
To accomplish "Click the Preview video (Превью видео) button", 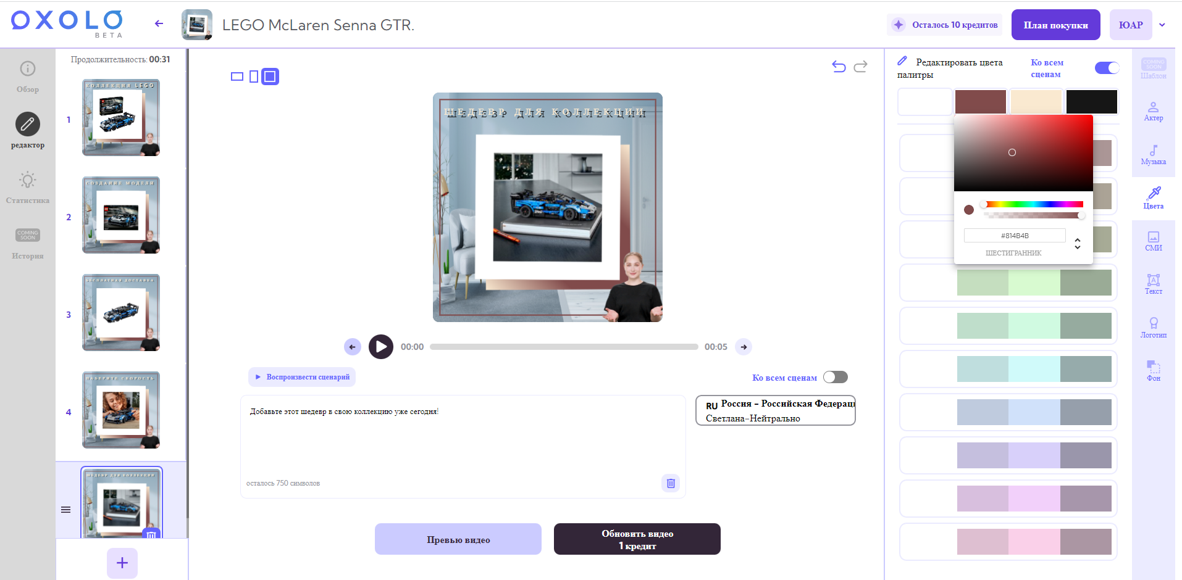I will coord(458,539).
